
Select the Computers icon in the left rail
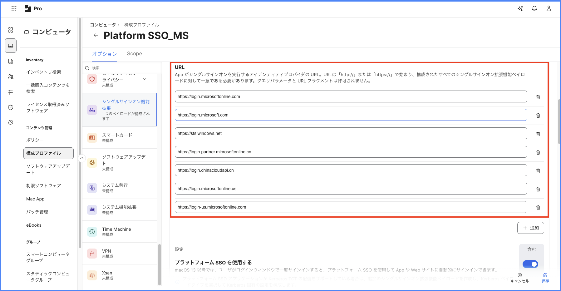(x=11, y=46)
